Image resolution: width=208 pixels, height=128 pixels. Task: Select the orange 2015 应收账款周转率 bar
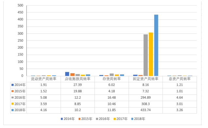coord(72,74)
